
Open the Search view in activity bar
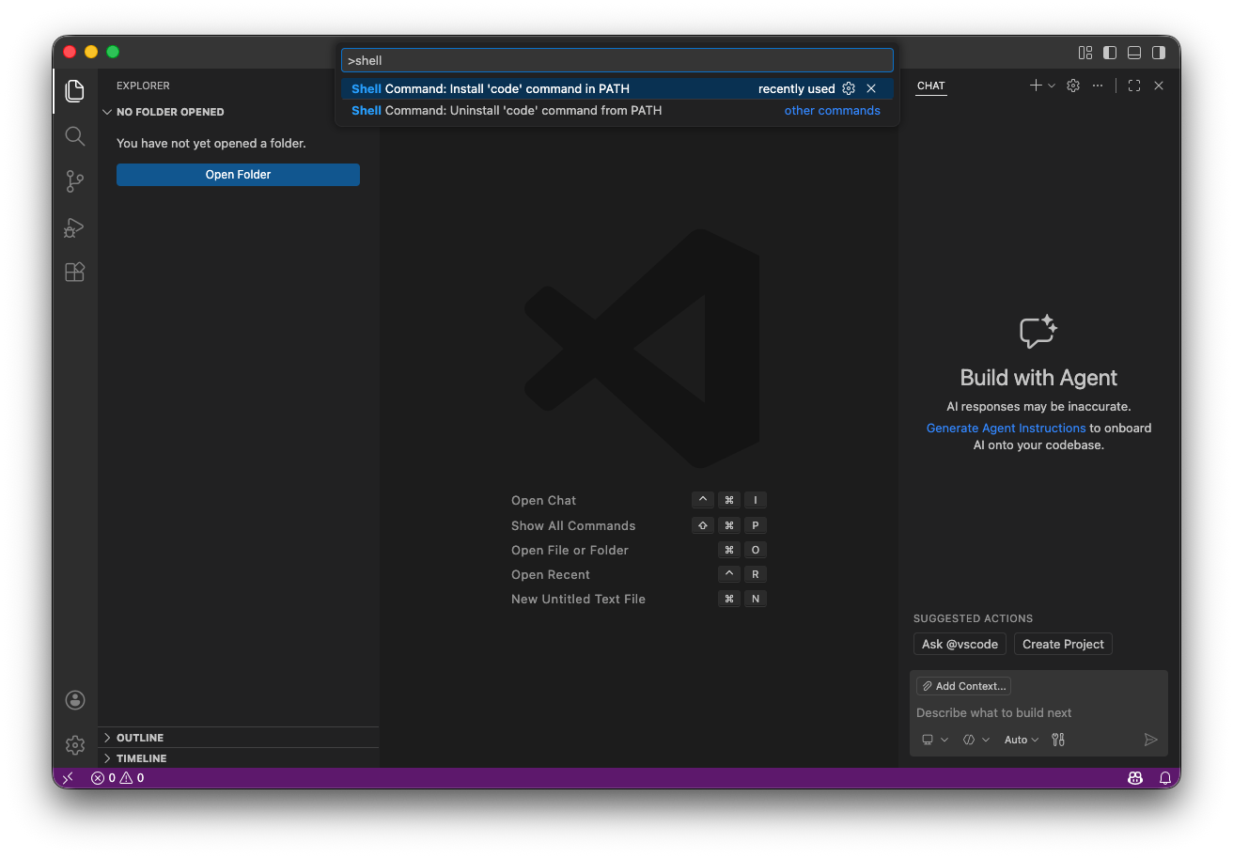[75, 136]
